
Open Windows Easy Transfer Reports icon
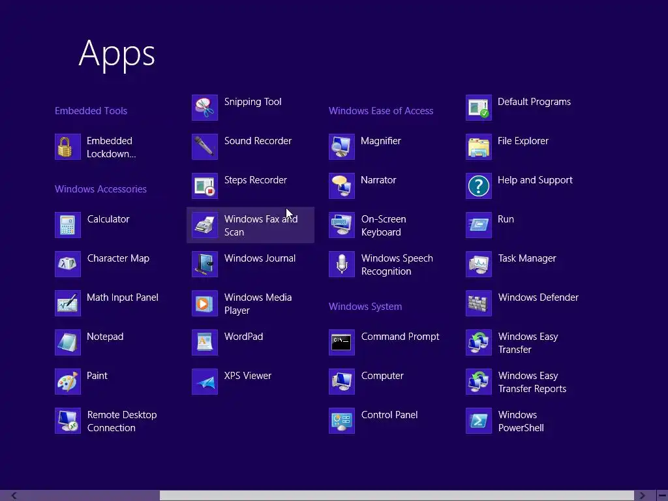click(479, 382)
